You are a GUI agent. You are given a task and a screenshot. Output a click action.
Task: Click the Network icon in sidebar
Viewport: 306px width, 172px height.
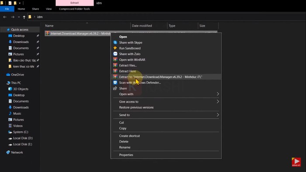point(8,152)
